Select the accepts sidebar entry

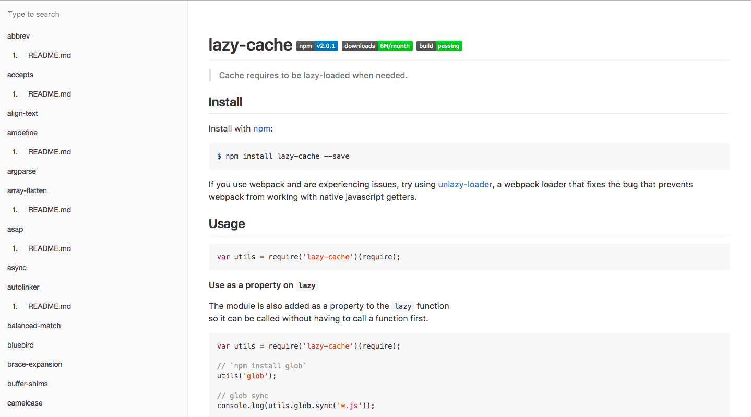[20, 75]
